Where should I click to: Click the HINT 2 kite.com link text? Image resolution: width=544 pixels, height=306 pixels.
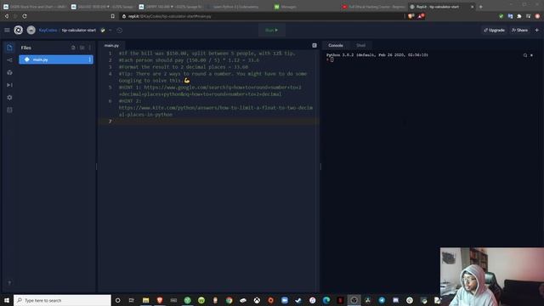pos(215,111)
